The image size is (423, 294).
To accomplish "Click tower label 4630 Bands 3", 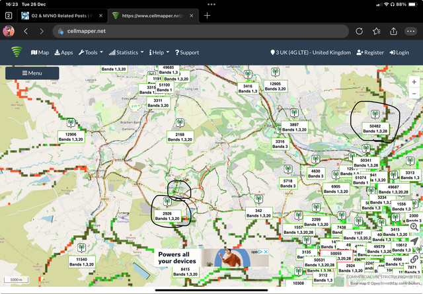I will click(x=316, y=174).
